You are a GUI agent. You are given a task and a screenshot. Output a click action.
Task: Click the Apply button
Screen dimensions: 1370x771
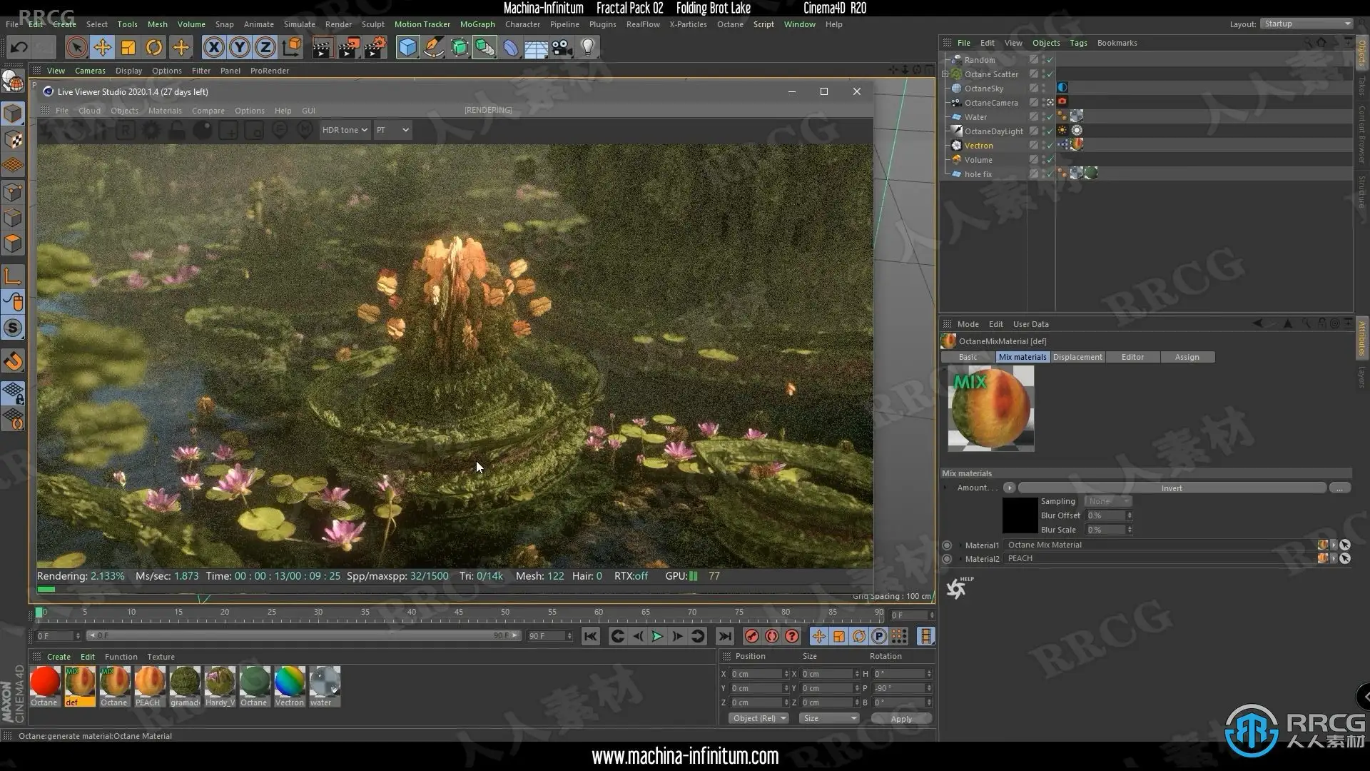coord(901,719)
